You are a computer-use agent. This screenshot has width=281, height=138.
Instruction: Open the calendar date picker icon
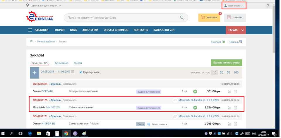click(x=73, y=72)
